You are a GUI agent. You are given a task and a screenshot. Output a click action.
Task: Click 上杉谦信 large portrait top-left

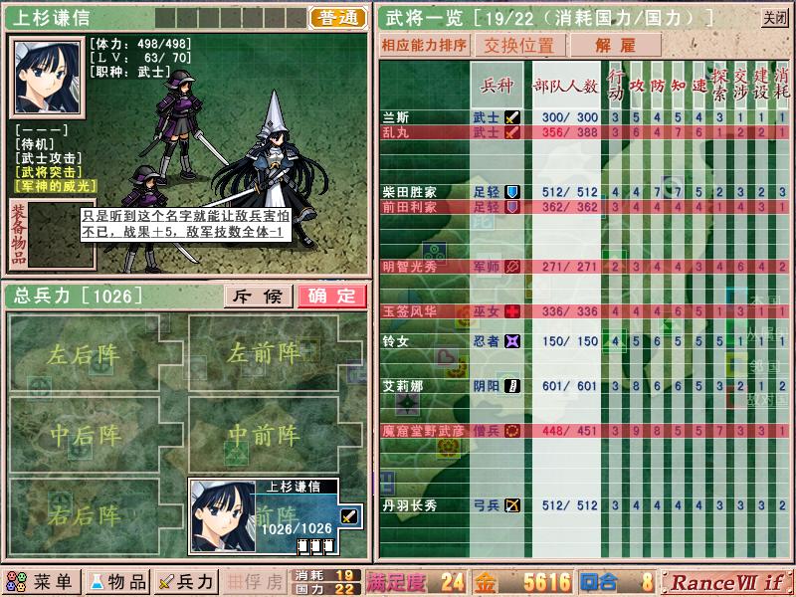[47, 78]
